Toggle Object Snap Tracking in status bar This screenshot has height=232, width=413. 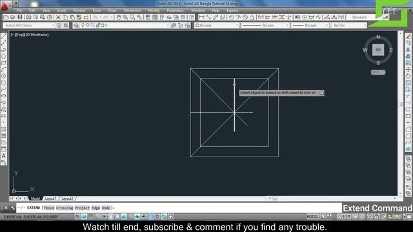tap(124, 217)
